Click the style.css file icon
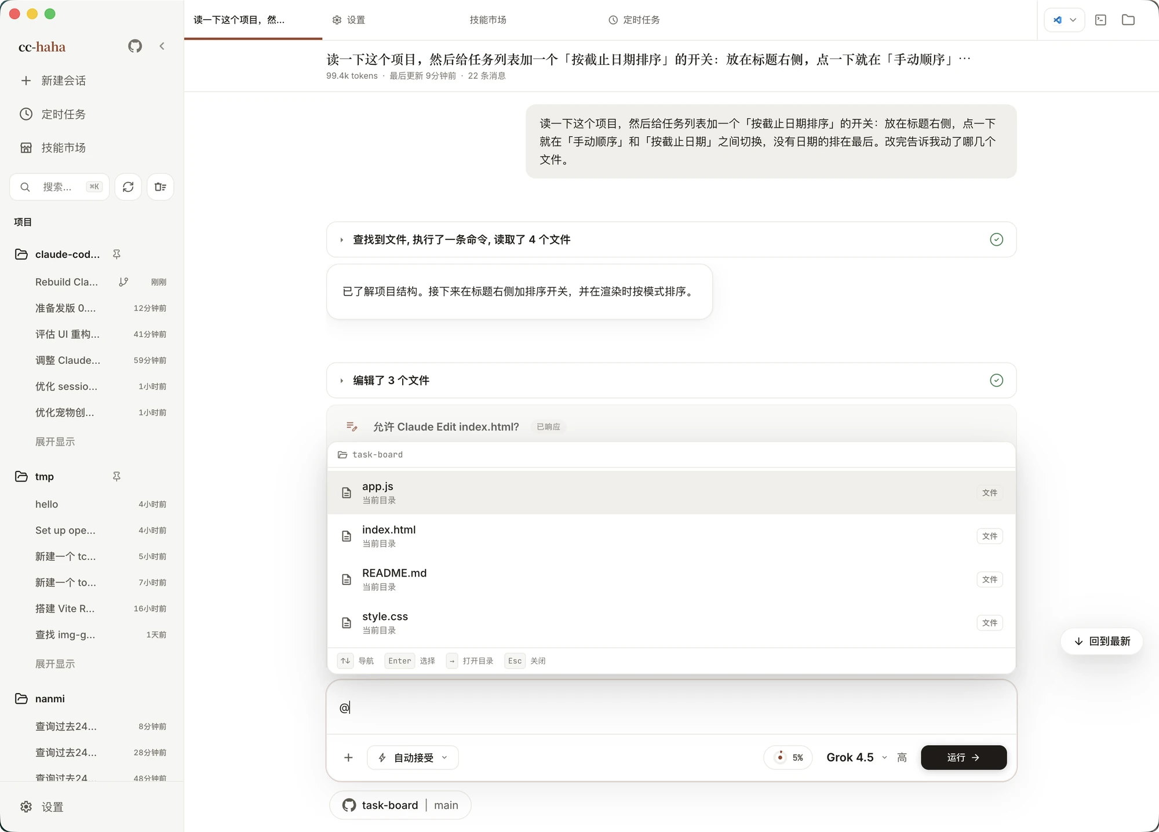The image size is (1159, 832). coord(347,623)
